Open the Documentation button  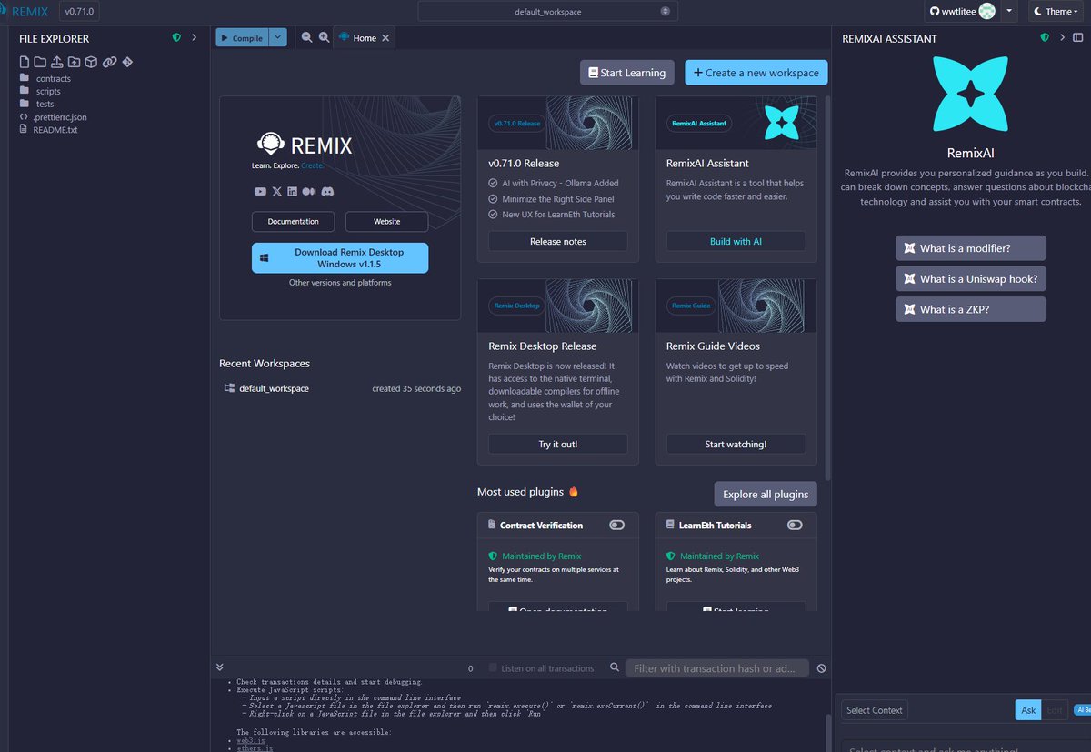pyautogui.click(x=293, y=221)
